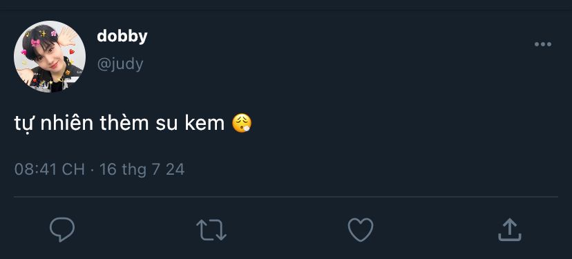This screenshot has width=572, height=259.
Task: Click the red heart sticker on avatar
Action: [72, 51]
